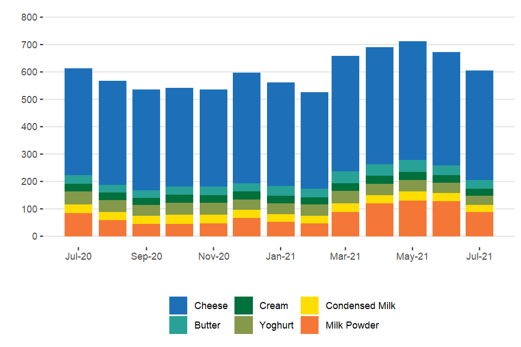Viewport: 521px width, 347px height.
Task: Click the May-21 x-axis label
Action: [x=412, y=256]
